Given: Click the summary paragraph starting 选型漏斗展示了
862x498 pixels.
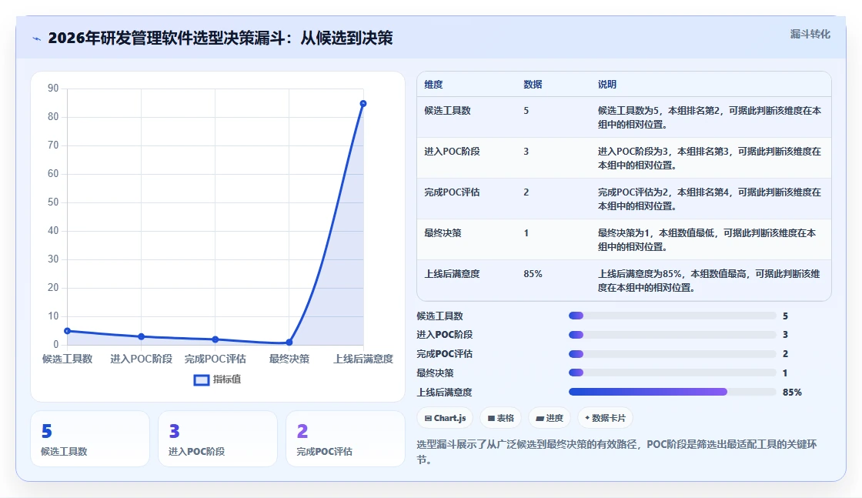Looking at the screenshot, I should pos(616,452).
